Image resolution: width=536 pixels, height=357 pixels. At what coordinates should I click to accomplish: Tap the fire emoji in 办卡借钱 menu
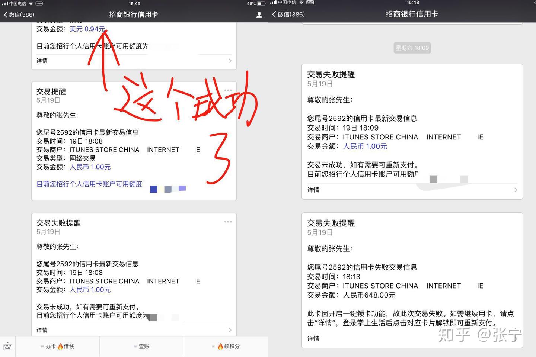(60, 346)
